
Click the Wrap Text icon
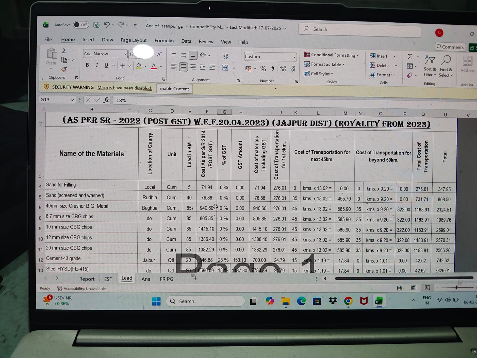point(226,56)
